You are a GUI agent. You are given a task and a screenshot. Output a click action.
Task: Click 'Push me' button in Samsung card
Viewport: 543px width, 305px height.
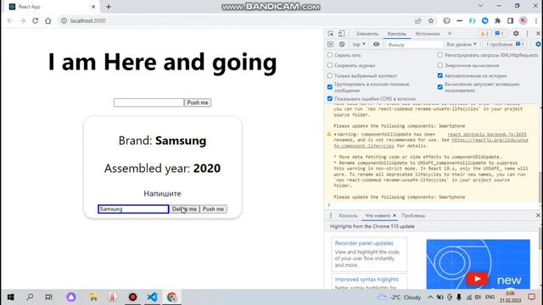pyautogui.click(x=213, y=209)
